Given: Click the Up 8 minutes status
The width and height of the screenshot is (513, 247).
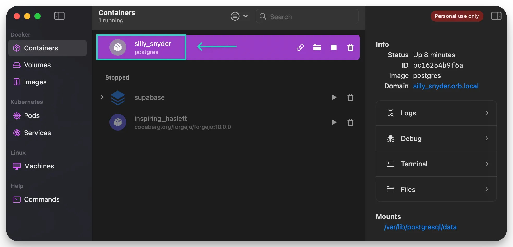Looking at the screenshot, I should [434, 55].
